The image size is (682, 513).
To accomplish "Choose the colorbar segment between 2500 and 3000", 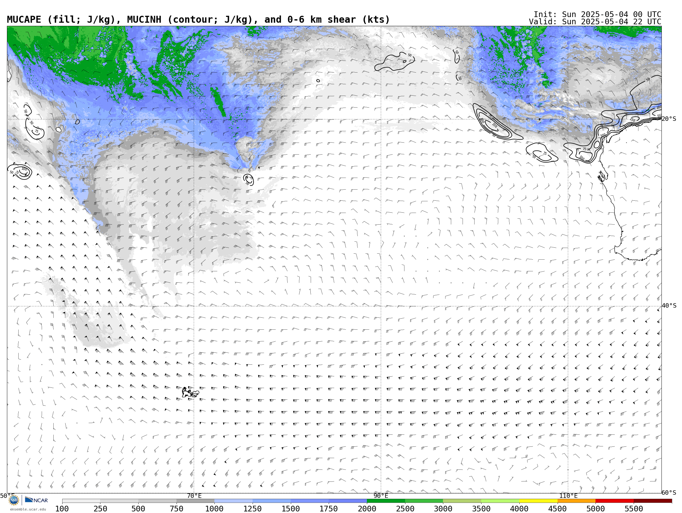I will point(424,501).
